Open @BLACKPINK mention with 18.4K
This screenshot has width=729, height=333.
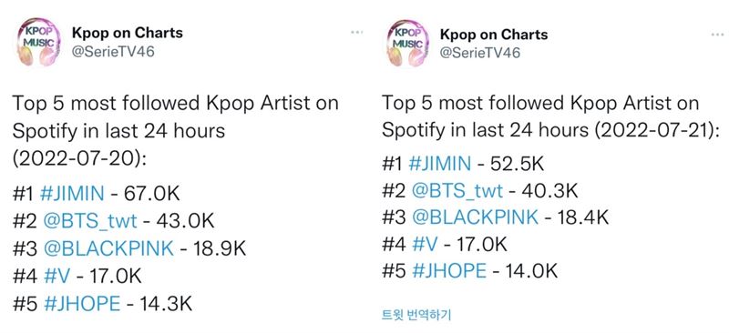pos(475,217)
